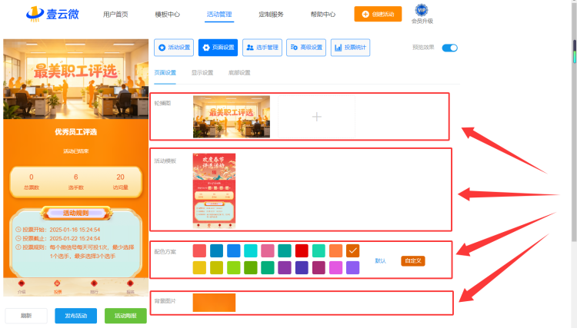The image size is (577, 328).
Task: Click the 总票数 count of 0
Action: click(x=32, y=177)
